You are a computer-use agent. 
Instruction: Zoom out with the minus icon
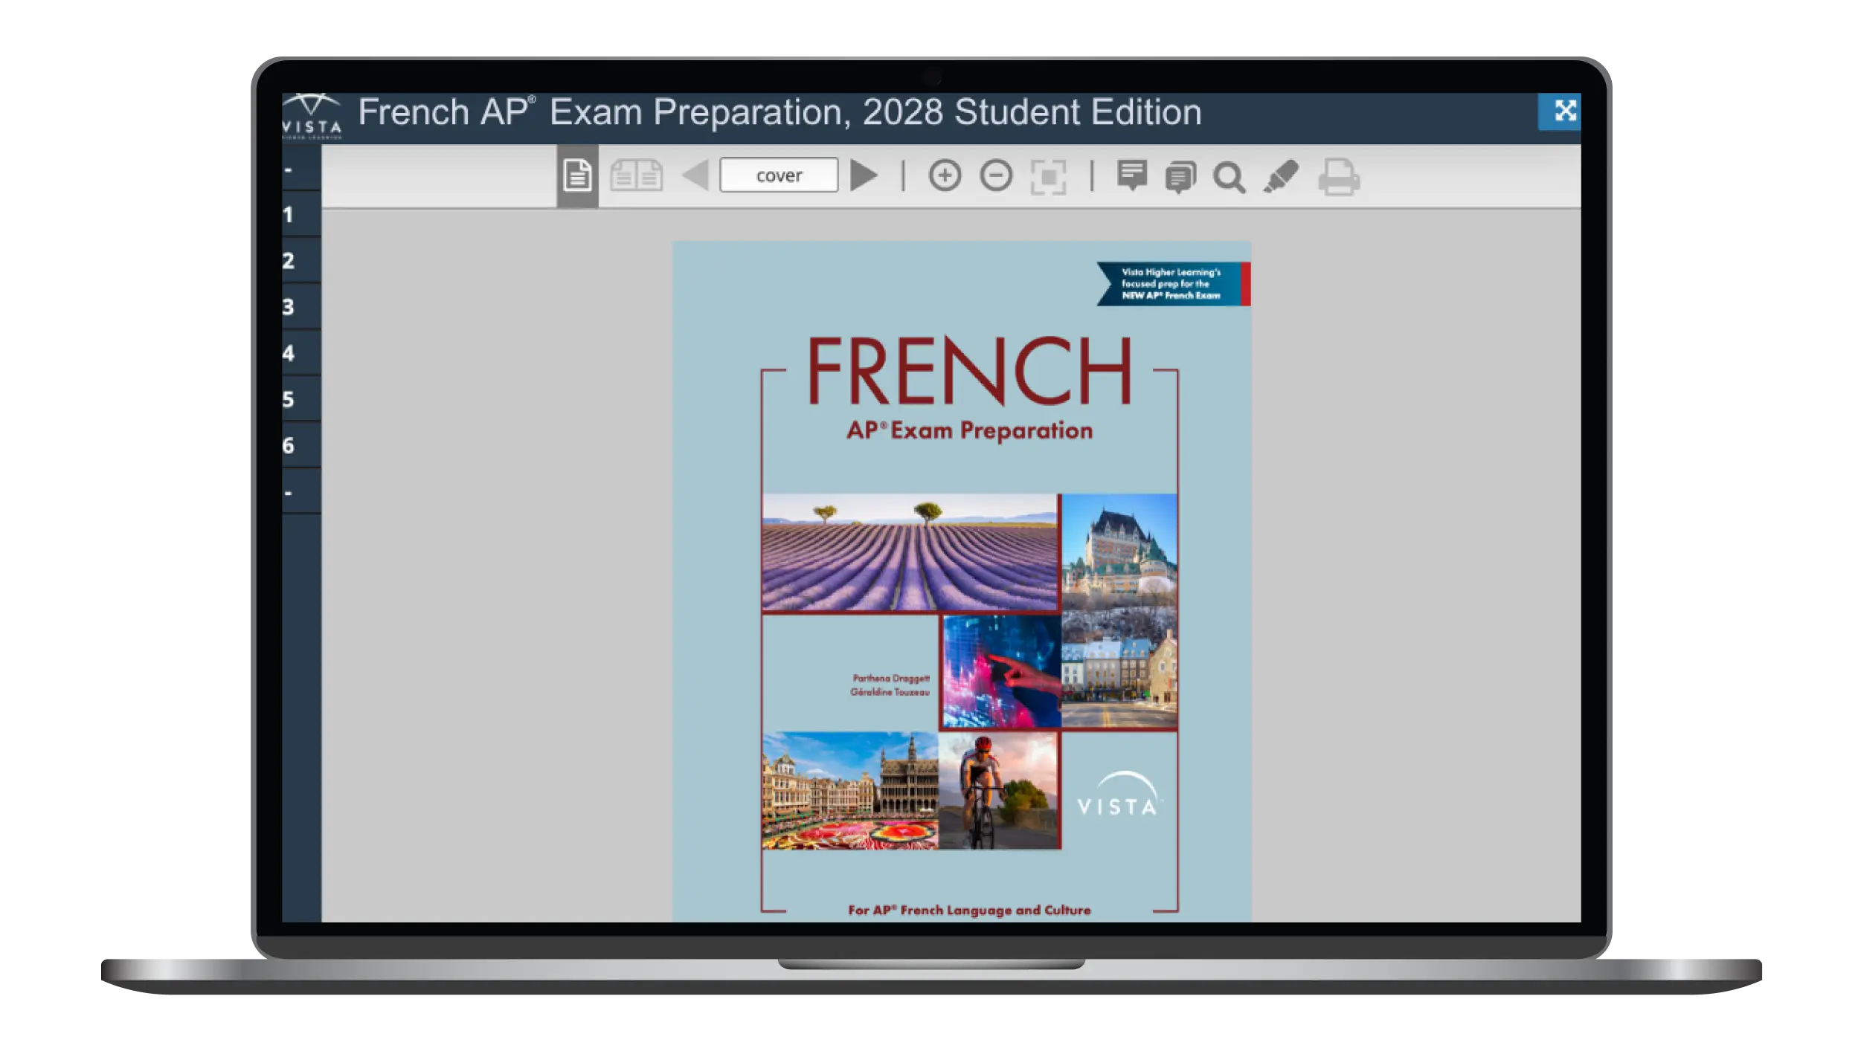click(996, 176)
